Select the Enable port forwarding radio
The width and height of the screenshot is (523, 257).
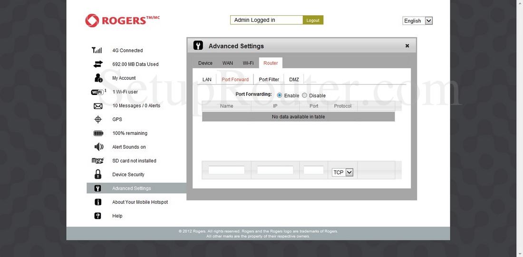coord(280,95)
